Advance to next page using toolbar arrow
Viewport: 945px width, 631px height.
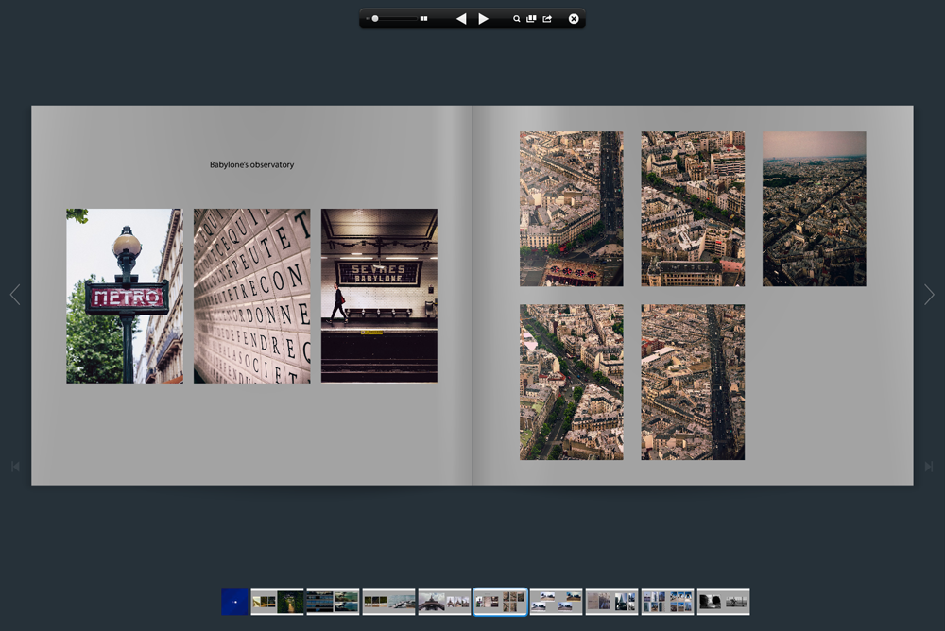tap(483, 19)
